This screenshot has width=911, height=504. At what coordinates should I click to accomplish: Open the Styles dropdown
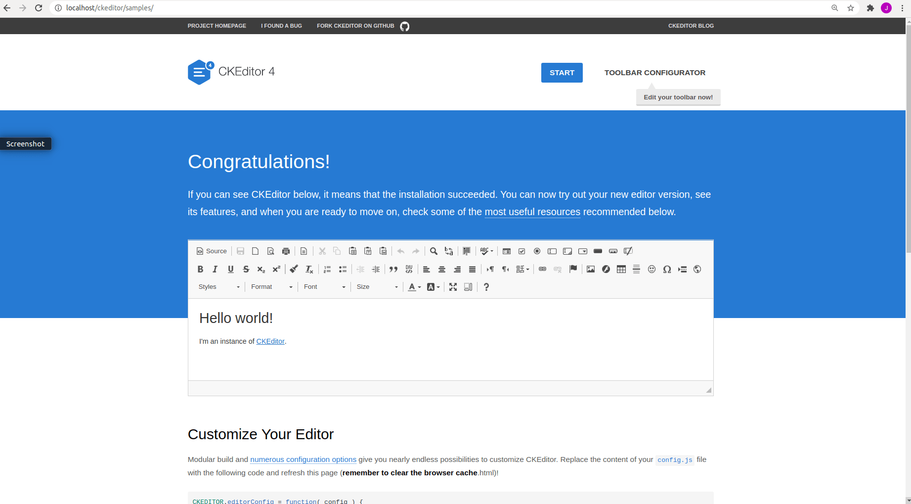coord(218,287)
